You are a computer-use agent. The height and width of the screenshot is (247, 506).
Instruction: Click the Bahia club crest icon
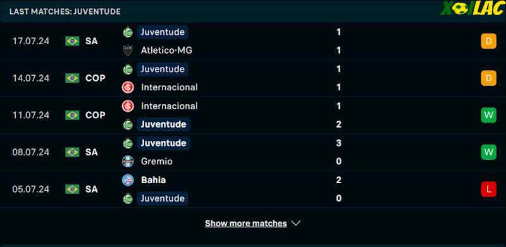point(128,180)
